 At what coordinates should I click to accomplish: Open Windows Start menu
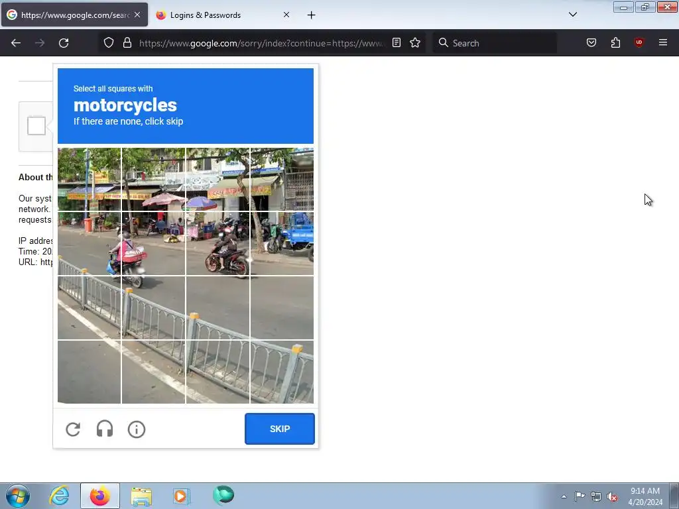(18, 496)
